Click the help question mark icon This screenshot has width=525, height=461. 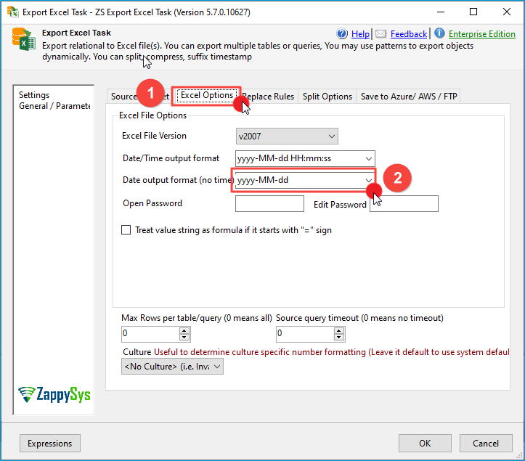343,33
